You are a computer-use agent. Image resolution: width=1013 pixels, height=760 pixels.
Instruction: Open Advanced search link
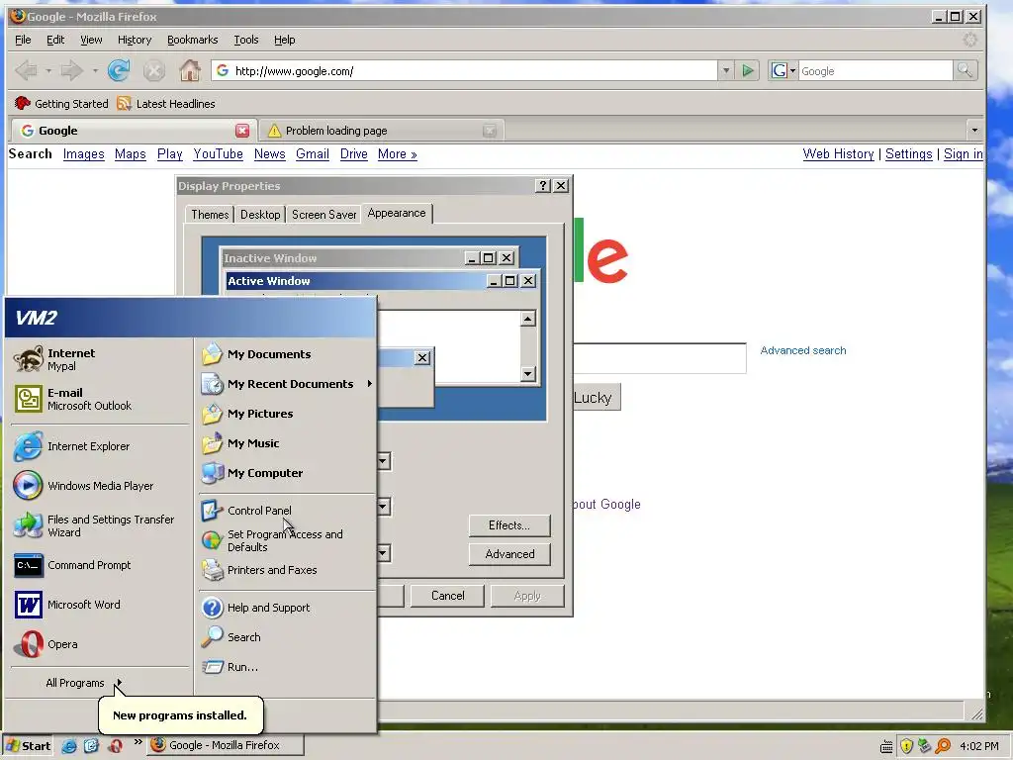[x=802, y=350]
